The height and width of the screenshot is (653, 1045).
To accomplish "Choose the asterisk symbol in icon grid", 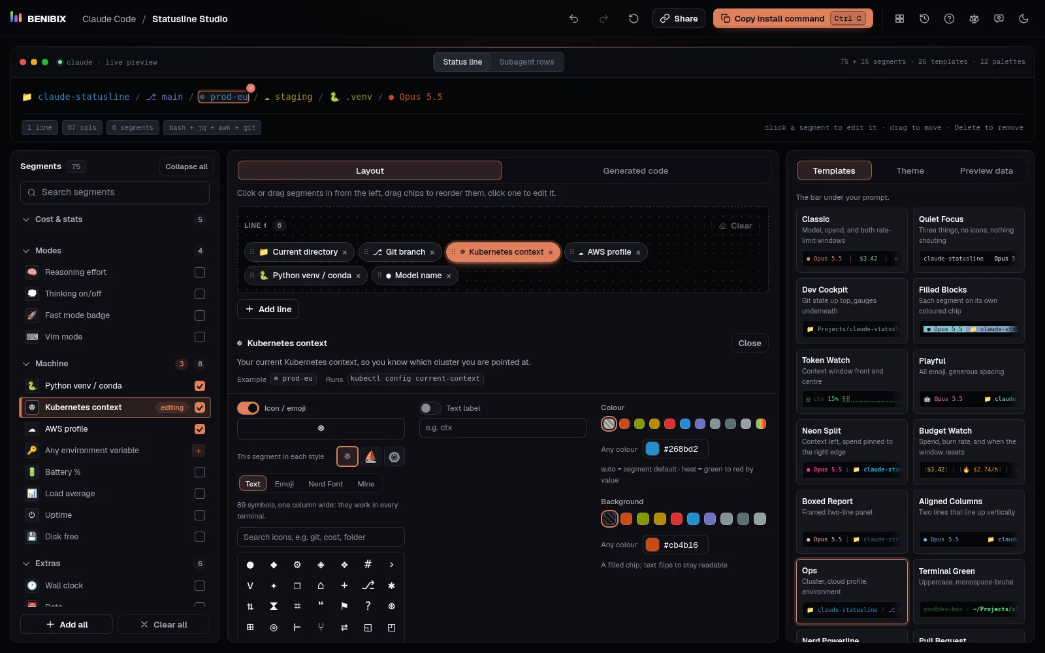I will [391, 586].
